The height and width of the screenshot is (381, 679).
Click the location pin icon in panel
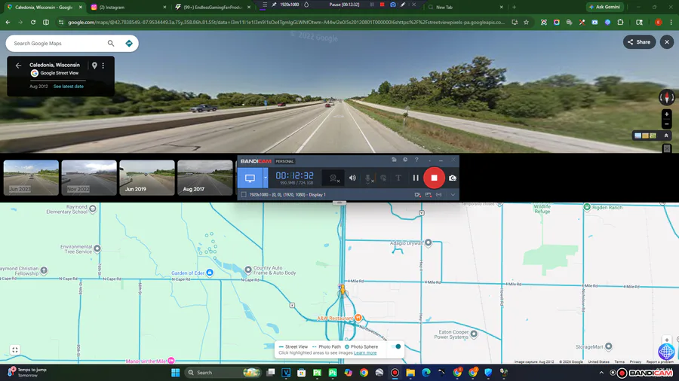pos(94,66)
